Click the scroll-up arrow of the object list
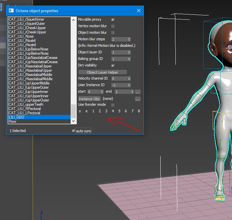The height and width of the screenshot is (220, 232). tap(73, 19)
